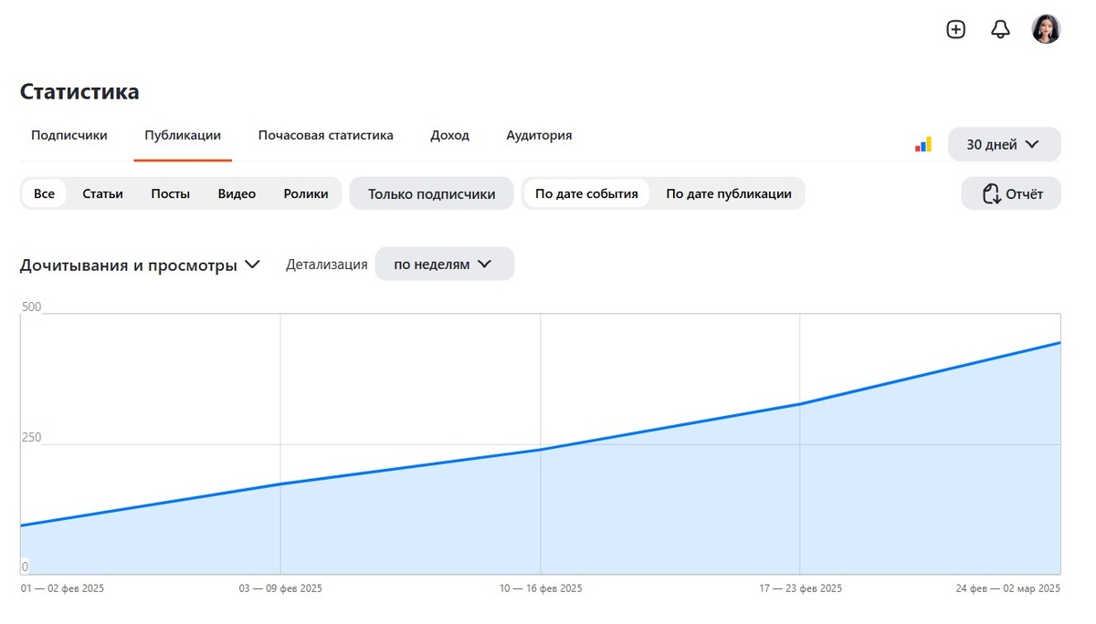The image size is (1096, 624).
Task: Click the download icon on the Отчёт button
Action: click(x=991, y=193)
